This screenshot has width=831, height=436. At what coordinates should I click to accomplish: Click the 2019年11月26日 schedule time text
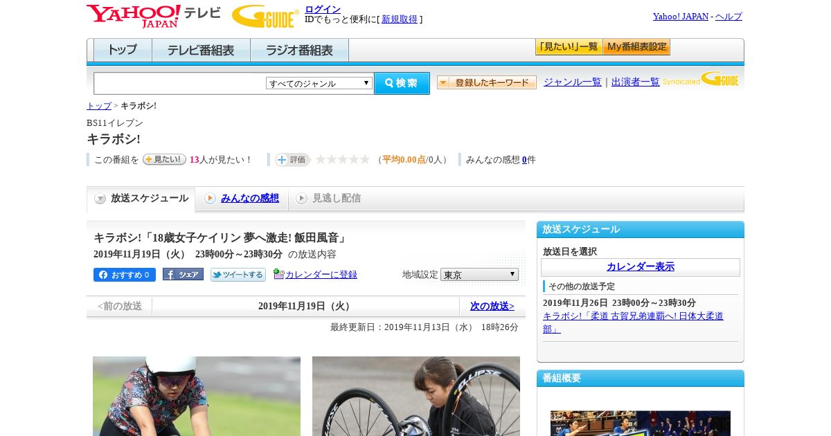pyautogui.click(x=619, y=303)
